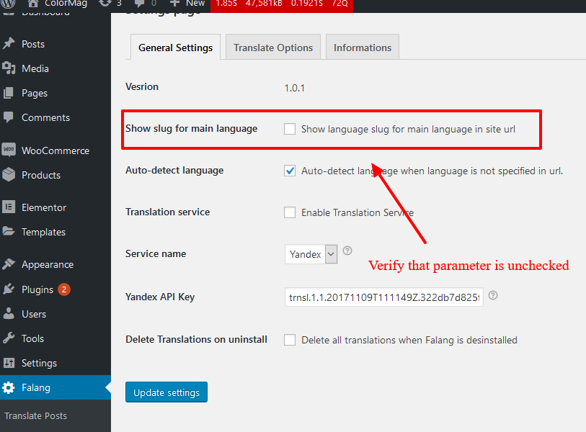Screen dimensions: 586x432
Task: Click the Show slug for main language label
Action: [x=191, y=128]
